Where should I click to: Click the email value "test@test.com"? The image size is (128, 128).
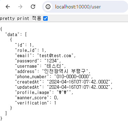55,55
